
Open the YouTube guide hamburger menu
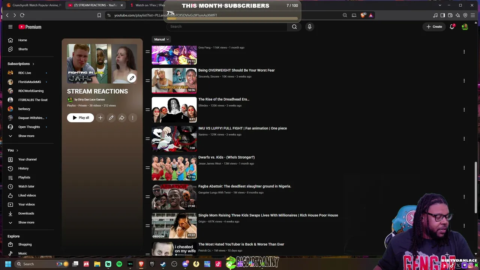(x=10, y=27)
